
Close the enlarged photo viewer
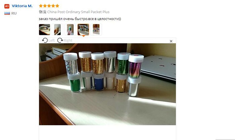point(171,41)
